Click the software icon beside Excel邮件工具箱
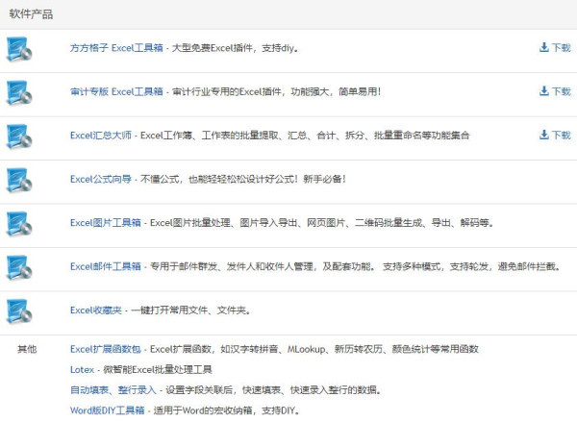This screenshot has height=422, width=577. click(x=19, y=268)
